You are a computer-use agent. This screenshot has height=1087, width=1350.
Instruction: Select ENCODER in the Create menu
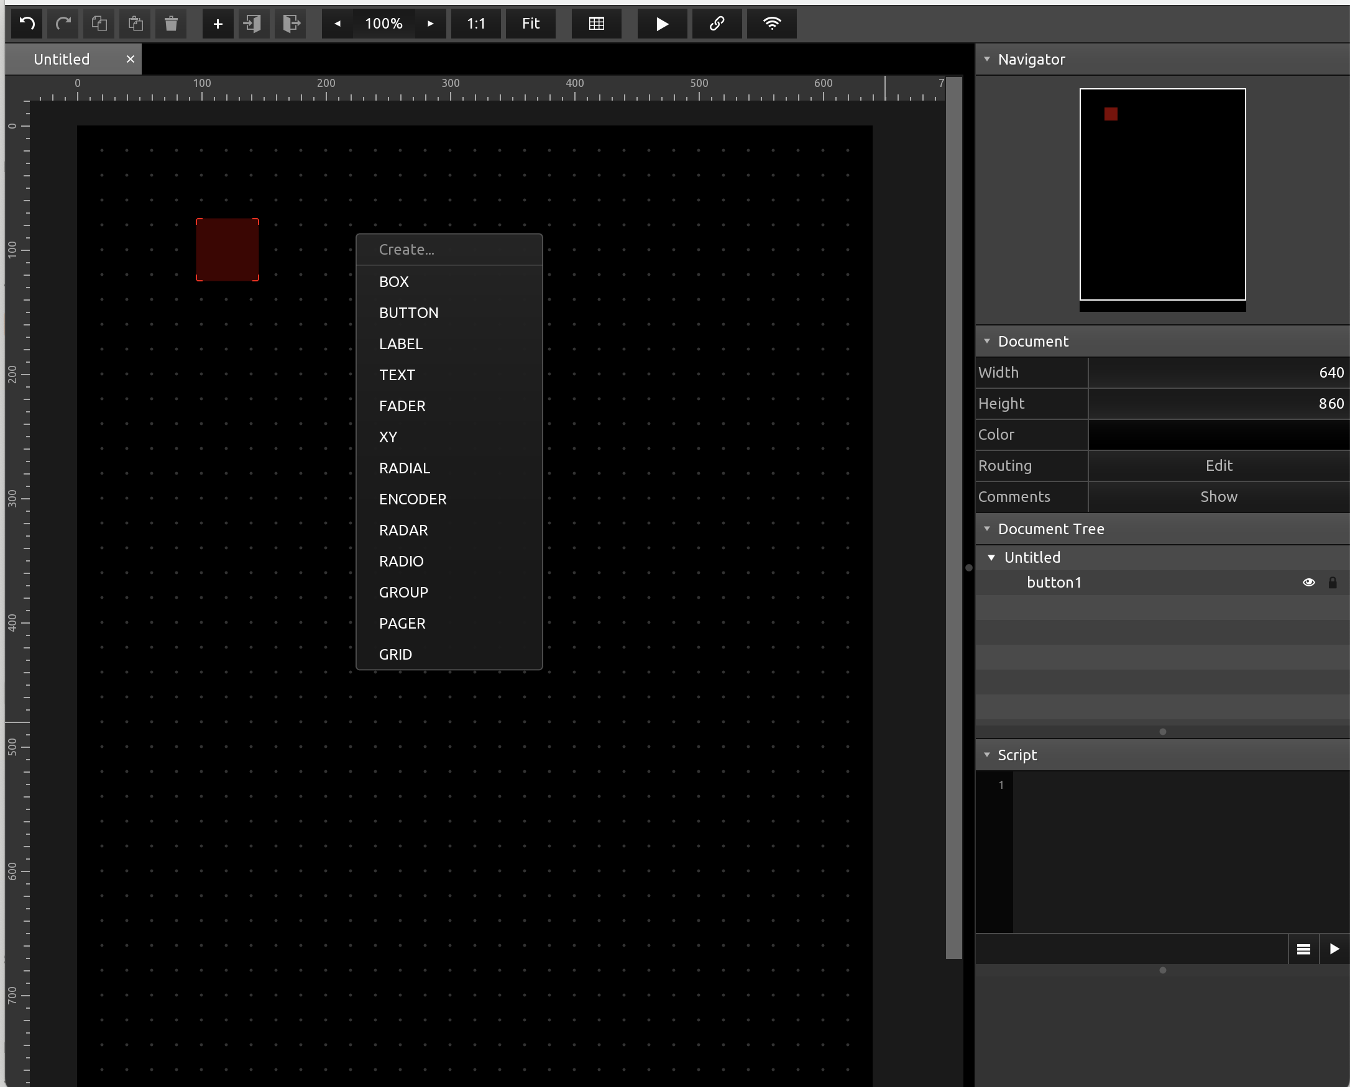click(412, 499)
